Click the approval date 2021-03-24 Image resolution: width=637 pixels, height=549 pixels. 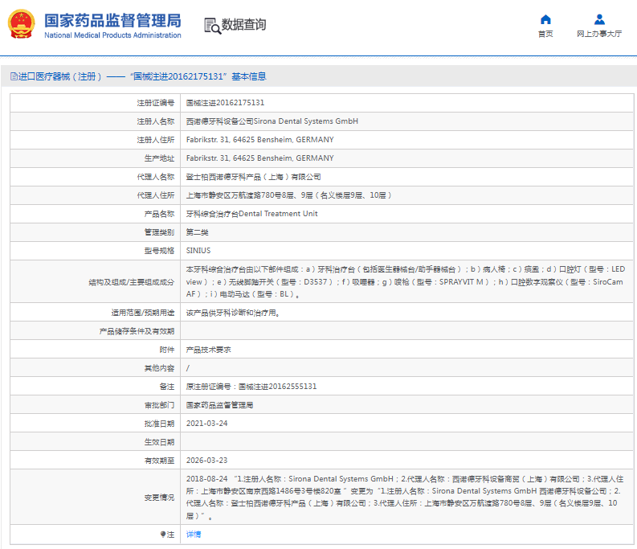point(206,424)
